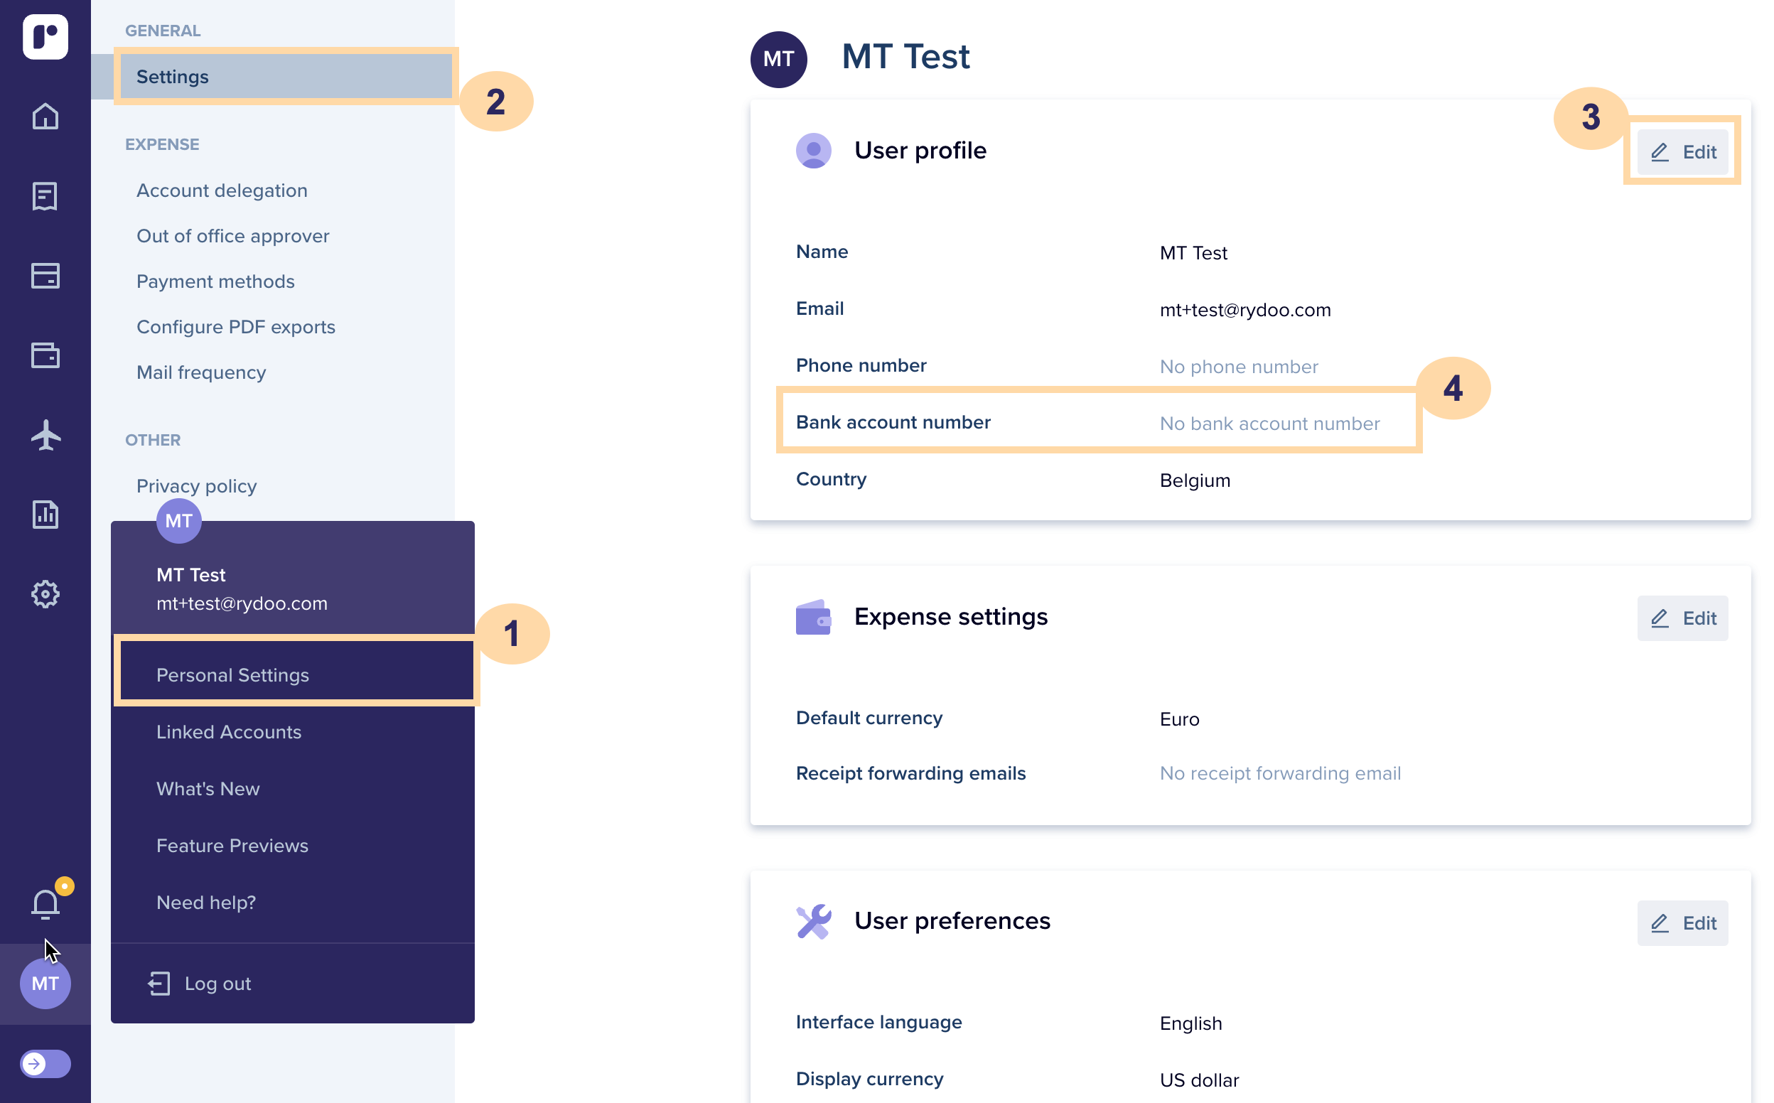Edit the Expense settings section

tap(1682, 618)
